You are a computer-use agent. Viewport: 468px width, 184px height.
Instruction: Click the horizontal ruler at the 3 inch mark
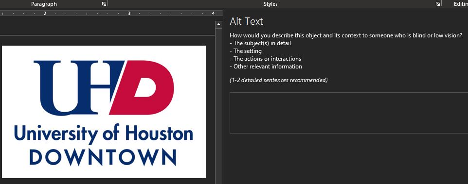click(x=129, y=14)
